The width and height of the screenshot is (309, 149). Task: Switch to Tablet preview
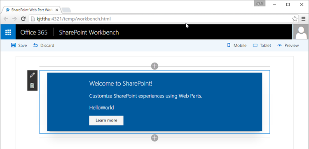(x=262, y=45)
